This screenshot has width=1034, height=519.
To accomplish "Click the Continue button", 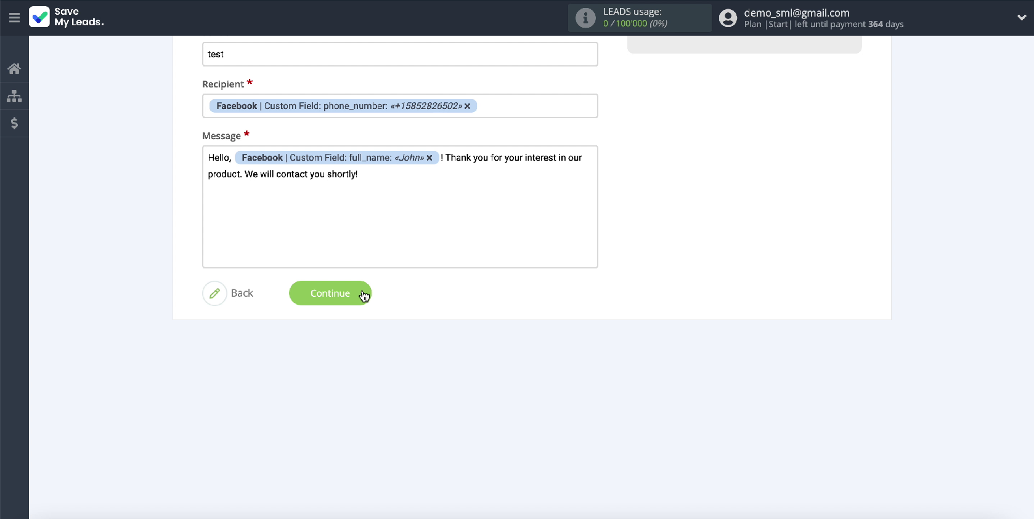I will (330, 293).
